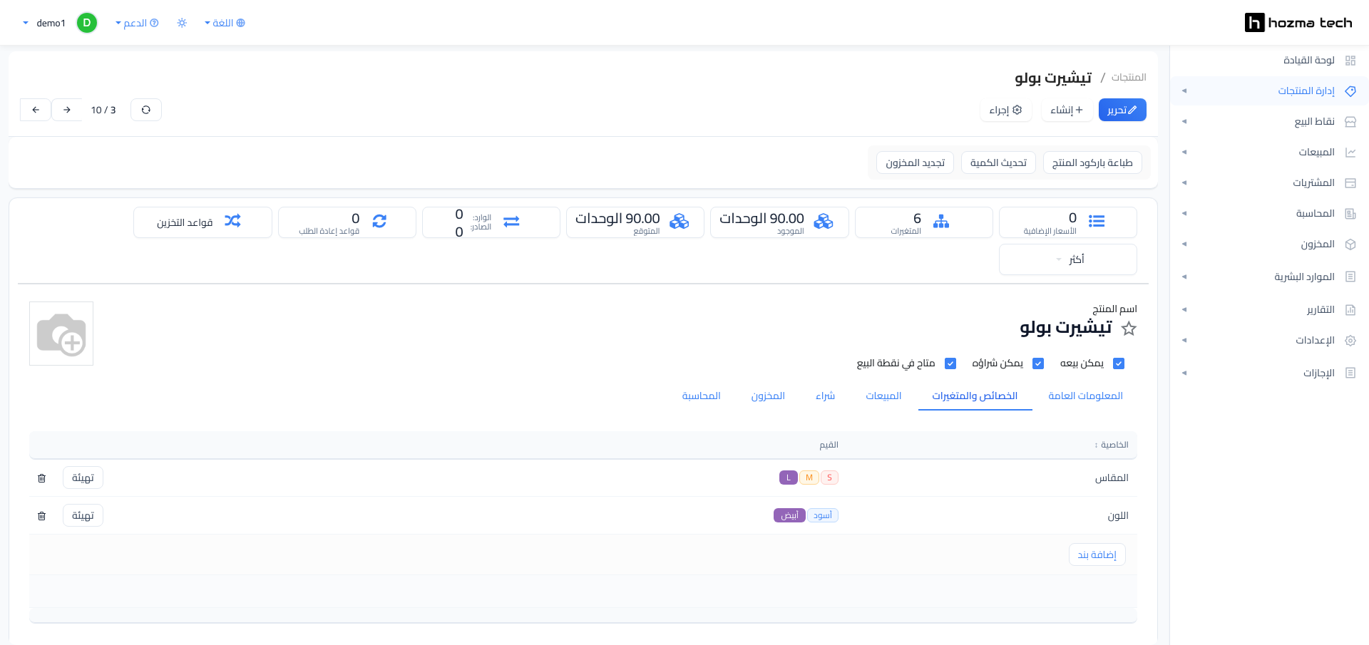Click the reports icon in sidebar
Image resolution: width=1369 pixels, height=645 pixels.
point(1350,310)
